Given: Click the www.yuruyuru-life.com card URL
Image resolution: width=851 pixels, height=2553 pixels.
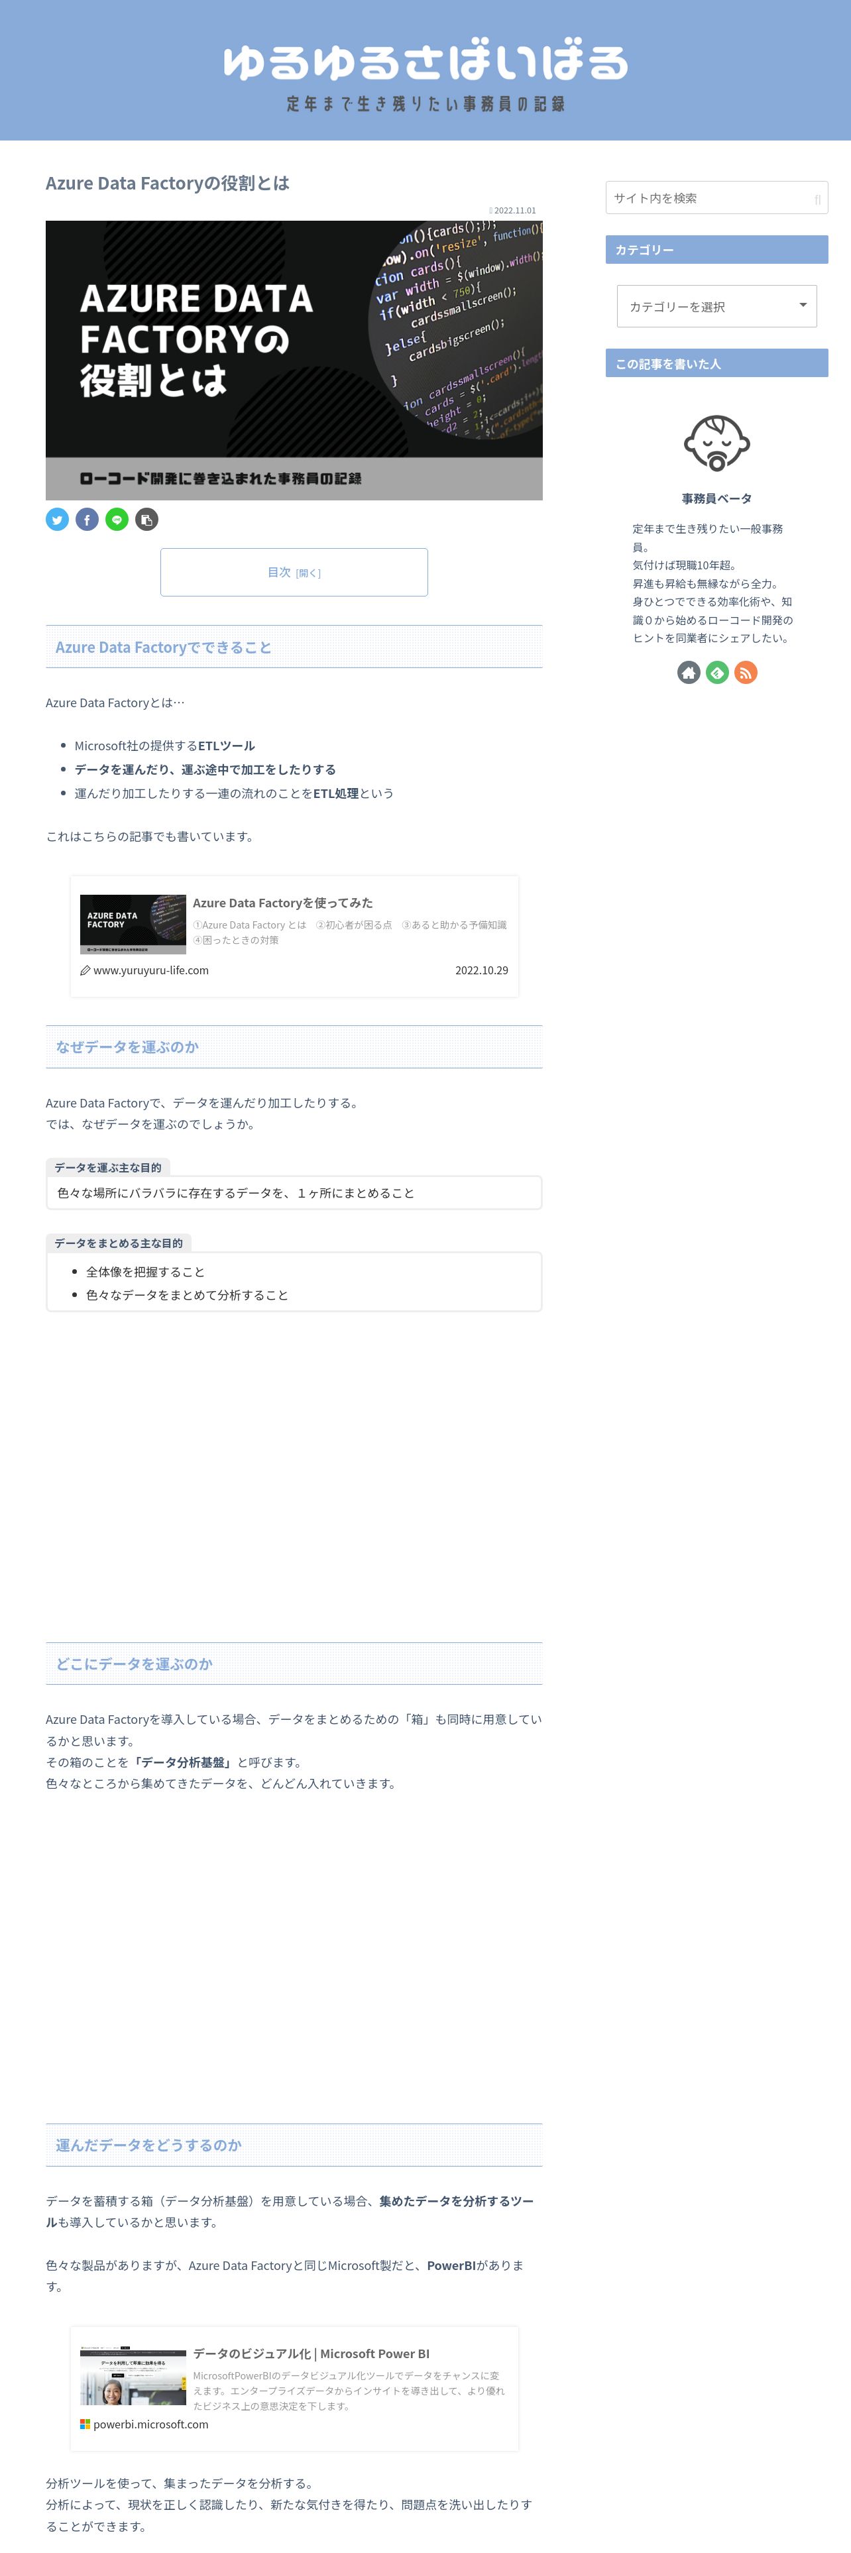Looking at the screenshot, I should pos(150,970).
